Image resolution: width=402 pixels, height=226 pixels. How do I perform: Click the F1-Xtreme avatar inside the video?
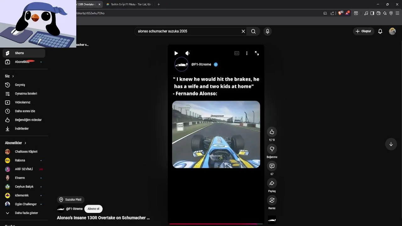[x=181, y=64]
